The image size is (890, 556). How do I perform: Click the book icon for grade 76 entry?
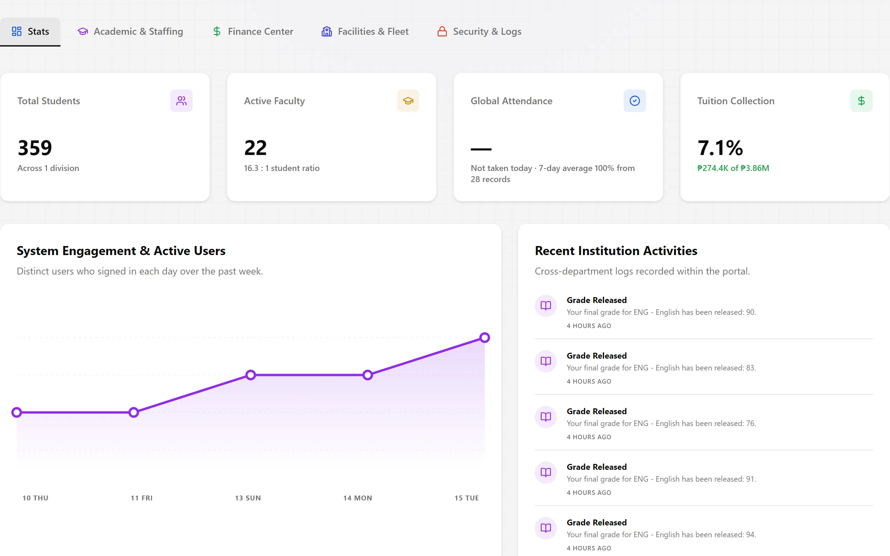(546, 417)
